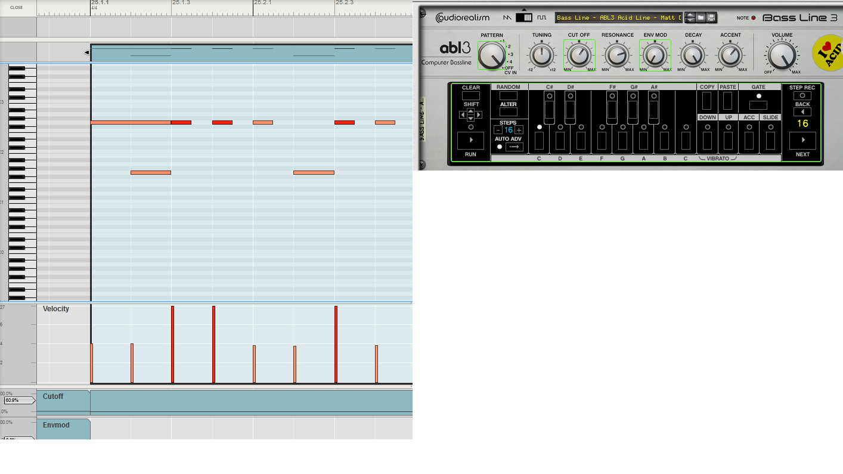
Task: Toggle the AUTO ADV arrow button
Action: (x=514, y=147)
